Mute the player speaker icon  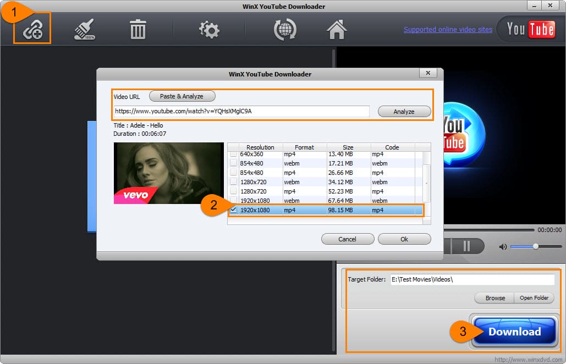coord(503,247)
